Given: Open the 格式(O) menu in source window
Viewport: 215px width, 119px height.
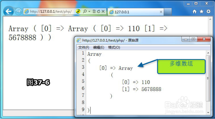Looking at the screenshot, I should (x=114, y=48).
